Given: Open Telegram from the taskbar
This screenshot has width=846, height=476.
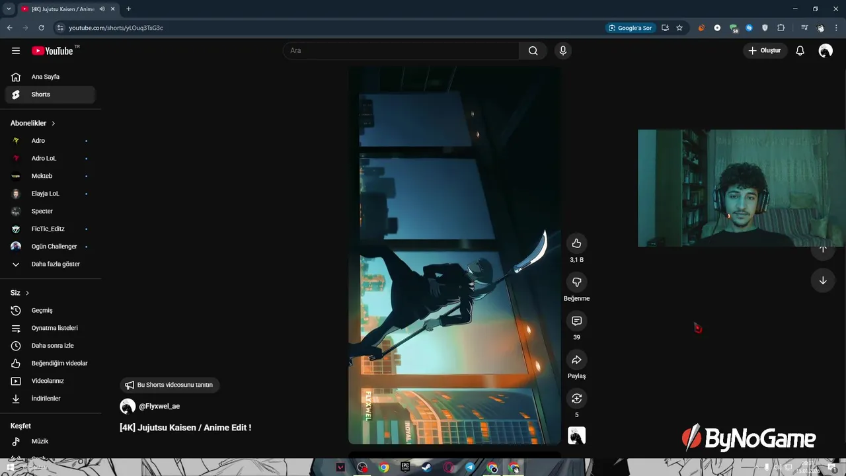Looking at the screenshot, I should click(470, 467).
